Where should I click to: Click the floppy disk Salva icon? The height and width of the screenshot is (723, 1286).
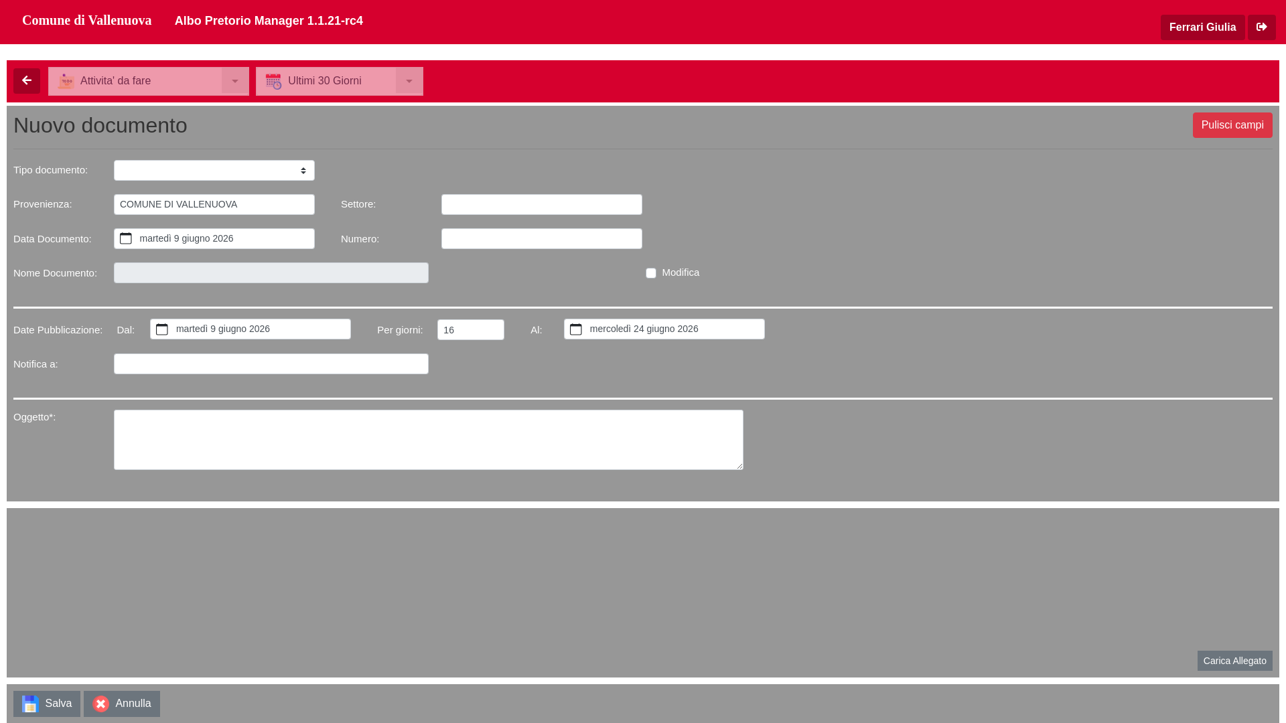coord(30,704)
